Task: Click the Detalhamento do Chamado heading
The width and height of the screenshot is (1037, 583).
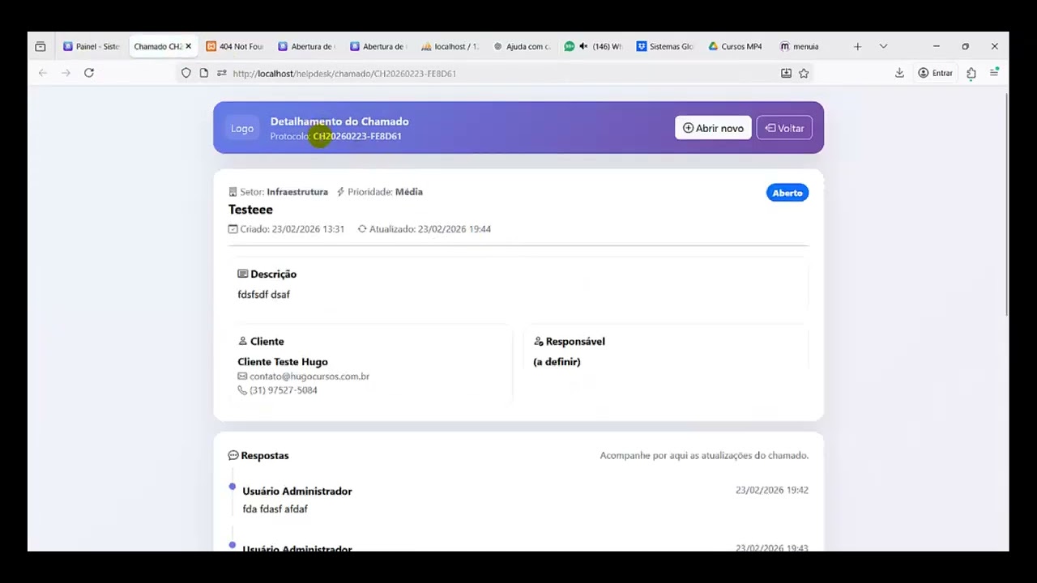Action: point(339,121)
